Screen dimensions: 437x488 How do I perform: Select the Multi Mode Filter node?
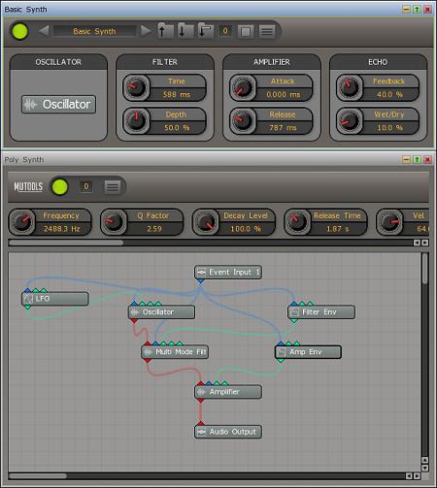[175, 352]
